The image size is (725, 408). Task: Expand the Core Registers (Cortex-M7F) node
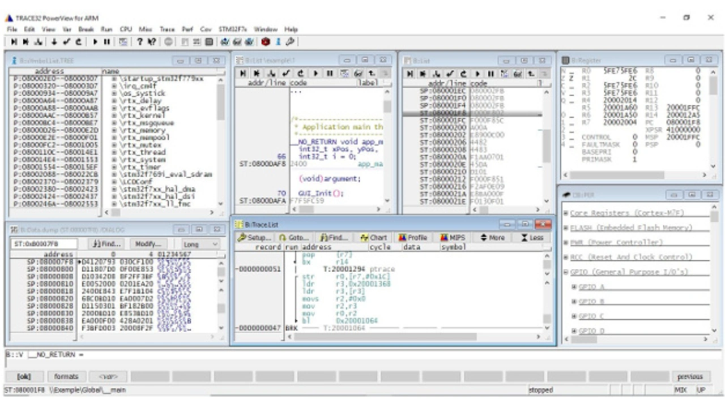(x=566, y=213)
